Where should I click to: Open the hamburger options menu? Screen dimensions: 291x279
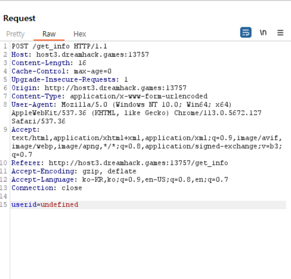click(280, 33)
